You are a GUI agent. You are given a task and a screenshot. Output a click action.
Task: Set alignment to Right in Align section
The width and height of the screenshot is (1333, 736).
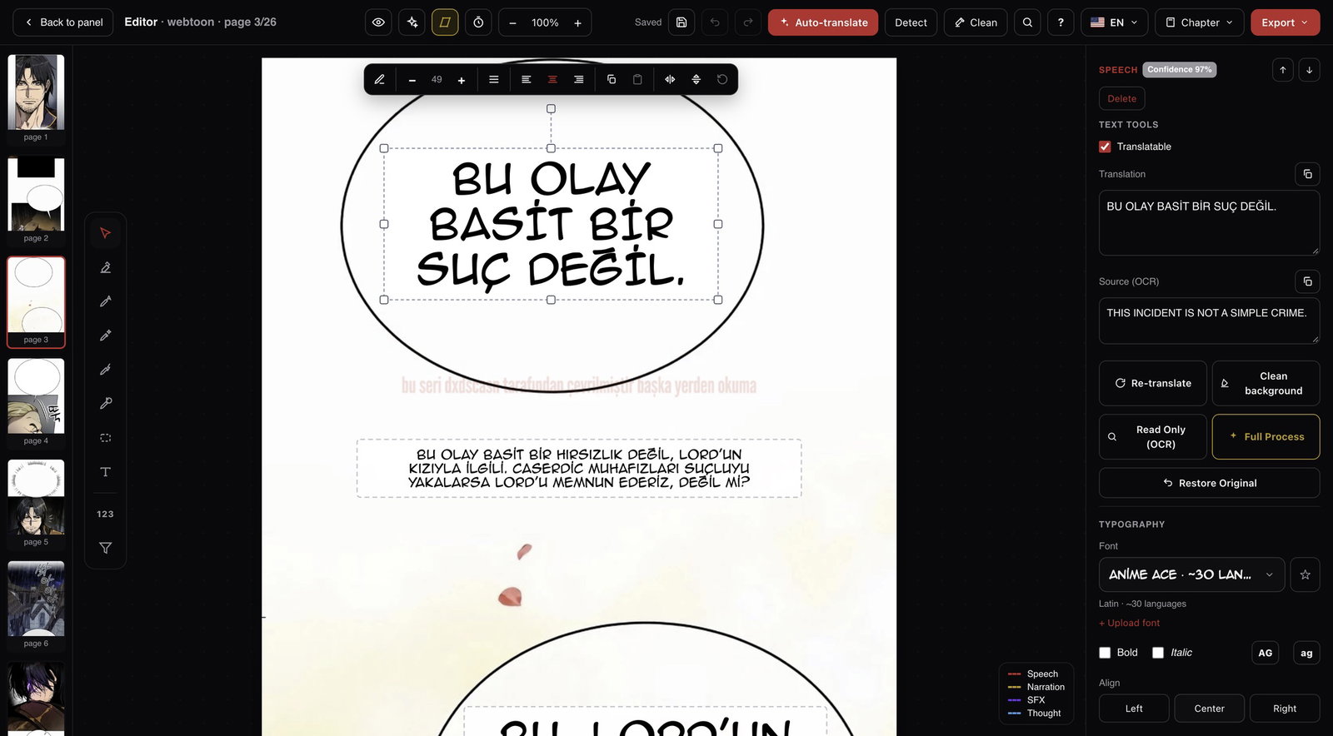tap(1285, 709)
